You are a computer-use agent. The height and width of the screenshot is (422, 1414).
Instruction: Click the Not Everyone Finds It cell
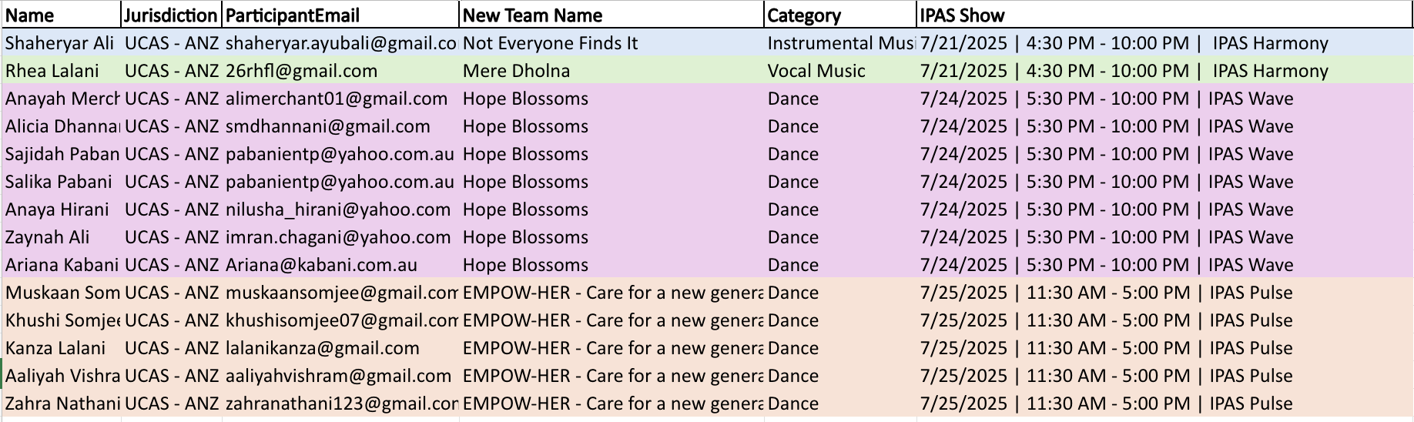point(550,43)
